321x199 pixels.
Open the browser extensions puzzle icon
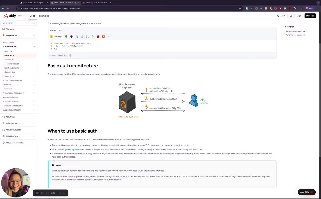(294, 8)
